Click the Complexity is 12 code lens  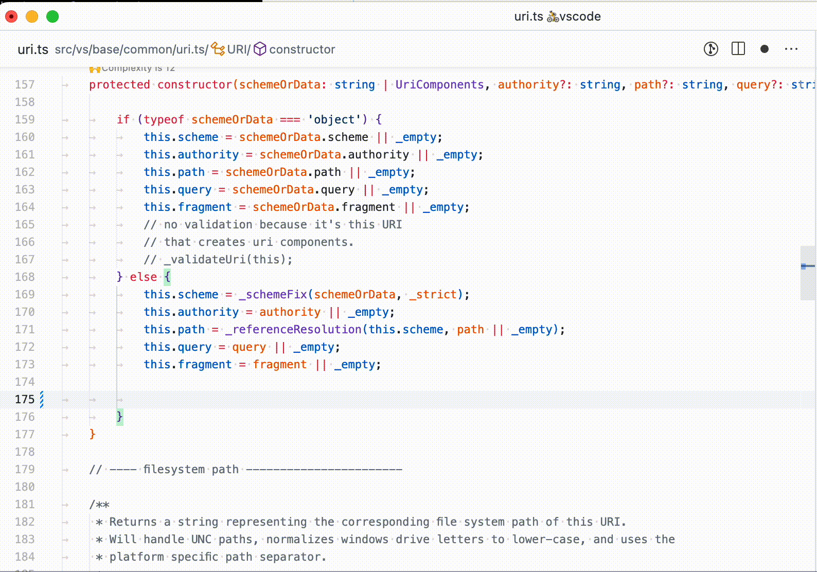(138, 68)
